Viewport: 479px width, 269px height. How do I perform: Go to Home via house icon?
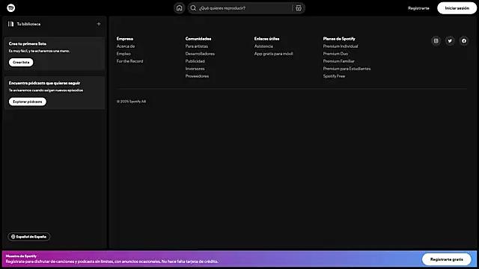pyautogui.click(x=180, y=8)
